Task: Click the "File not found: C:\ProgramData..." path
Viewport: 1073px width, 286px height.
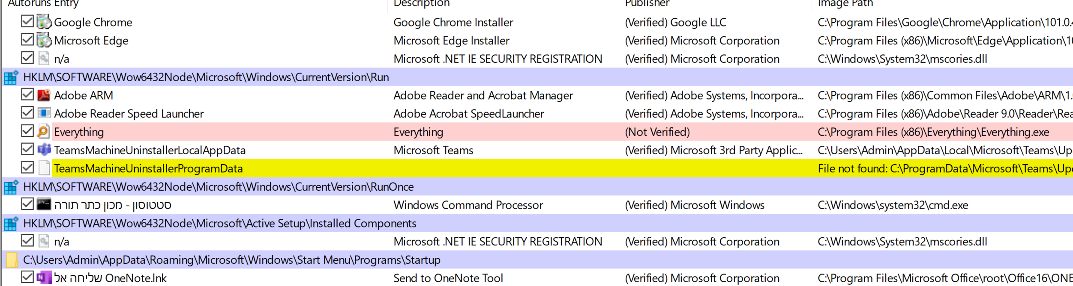Action: (x=945, y=169)
